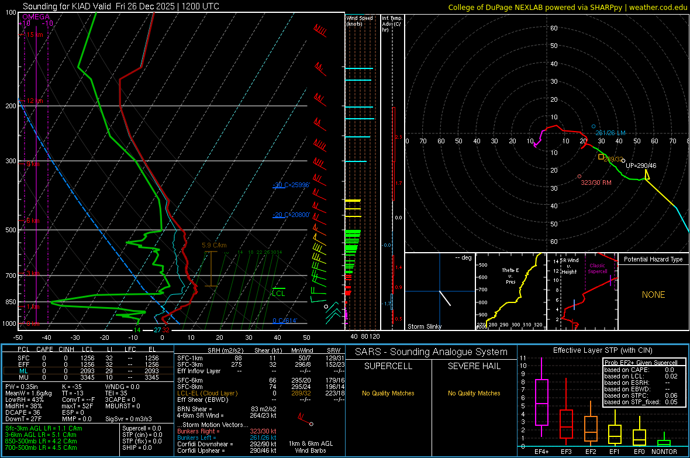690x458 pixels.
Task: Select the highlighted ML parcel row
Action: [88, 371]
